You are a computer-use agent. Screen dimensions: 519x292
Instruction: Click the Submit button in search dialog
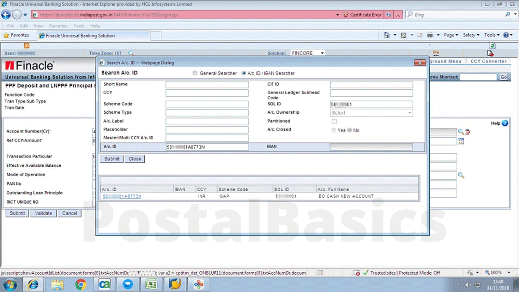click(x=112, y=159)
